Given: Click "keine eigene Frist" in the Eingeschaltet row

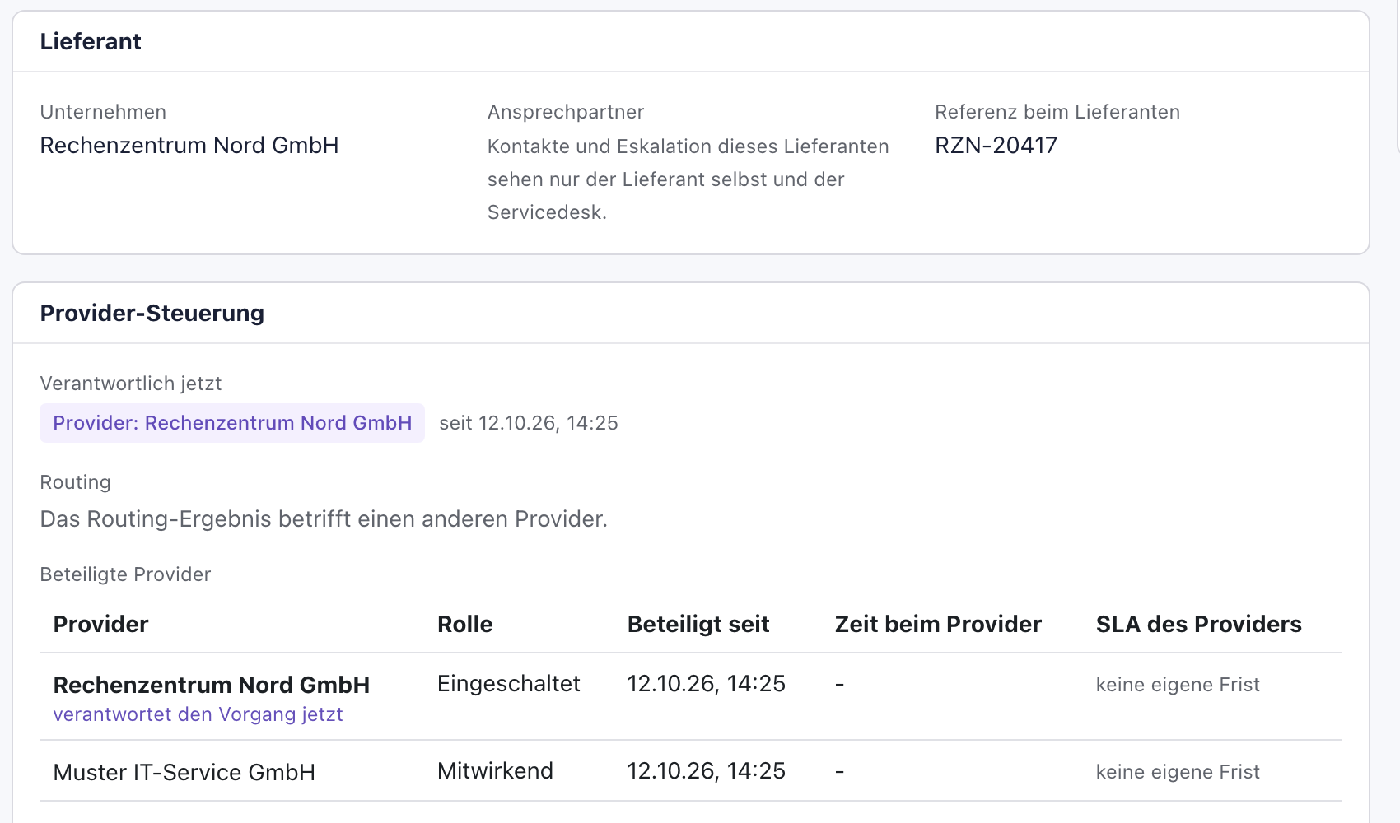Looking at the screenshot, I should [1178, 685].
